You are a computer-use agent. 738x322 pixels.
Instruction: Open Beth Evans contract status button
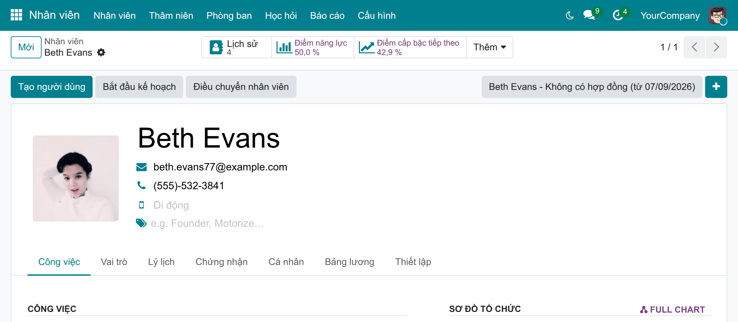592,87
